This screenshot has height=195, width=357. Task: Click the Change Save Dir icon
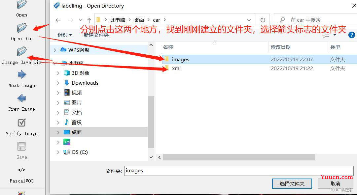coord(22,51)
